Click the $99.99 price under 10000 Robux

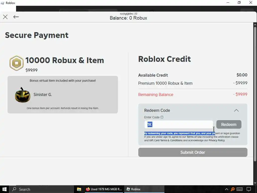31,70
